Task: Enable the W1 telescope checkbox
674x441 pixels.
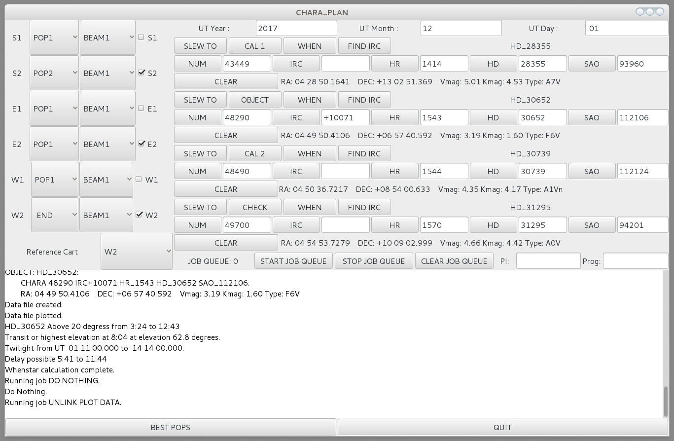Action: pyautogui.click(x=139, y=179)
